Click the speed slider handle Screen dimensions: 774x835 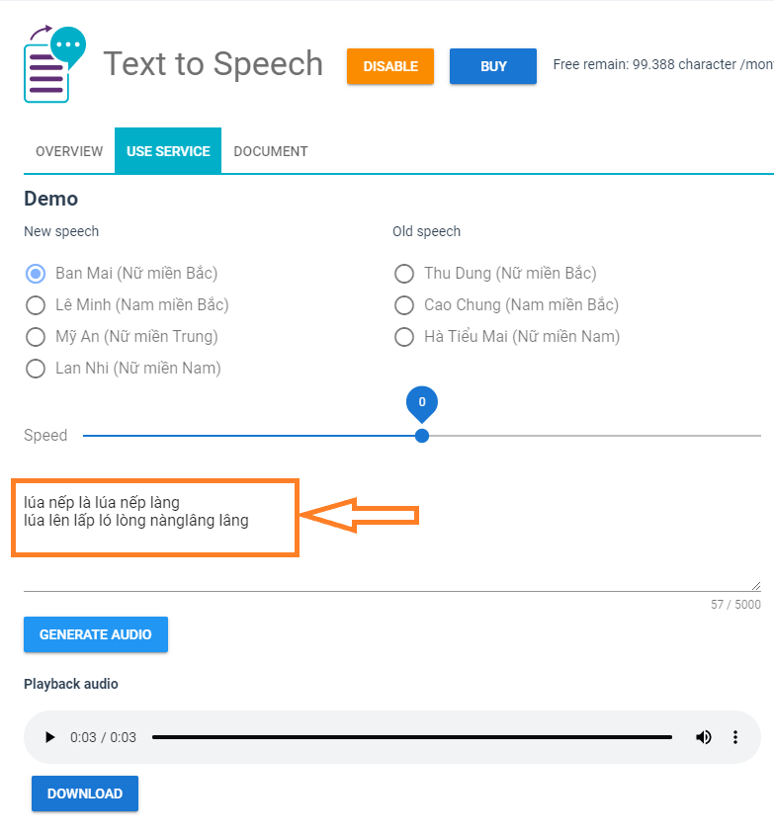[422, 436]
